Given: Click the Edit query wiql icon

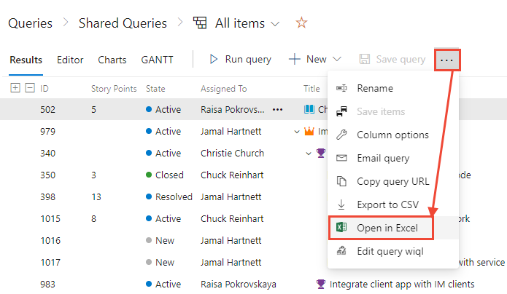Looking at the screenshot, I should click(x=341, y=252).
